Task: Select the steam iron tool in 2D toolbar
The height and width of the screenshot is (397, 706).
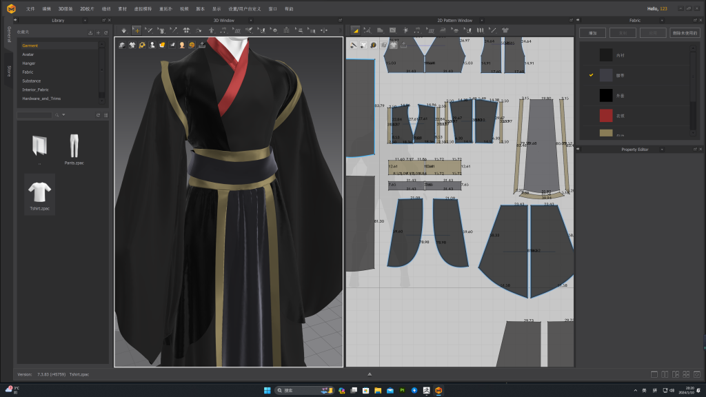Action: point(443,30)
